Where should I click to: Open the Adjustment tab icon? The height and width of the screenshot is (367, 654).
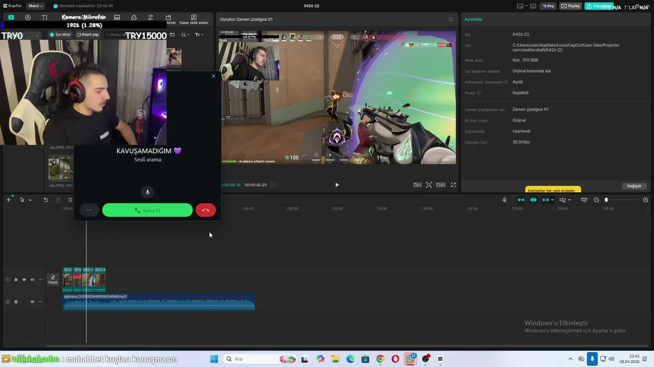150,17
